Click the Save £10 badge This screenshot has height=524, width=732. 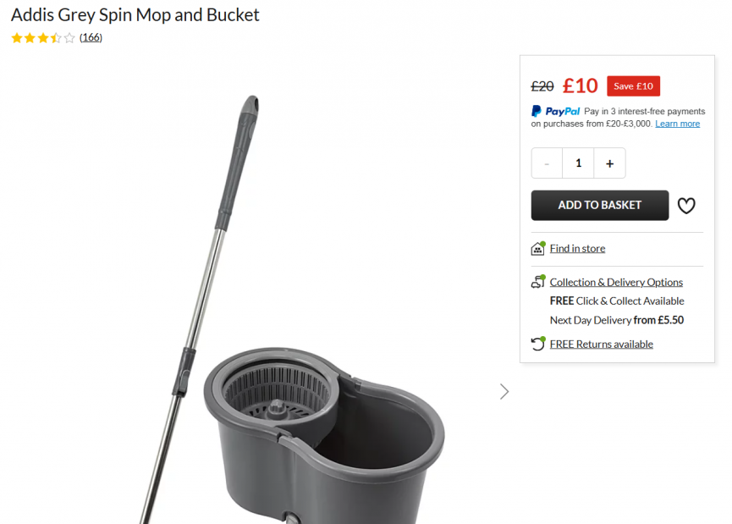coord(633,85)
